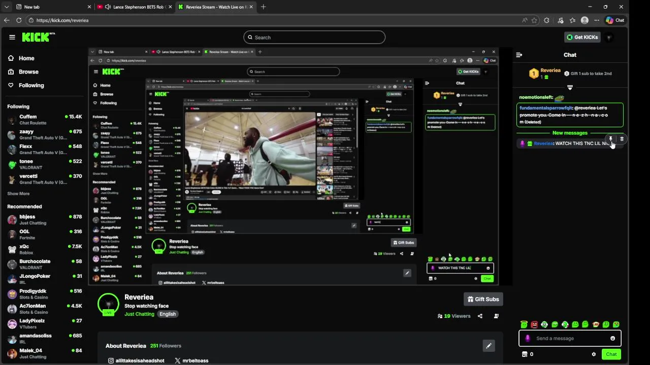Click the follow person icon next to share
The image size is (650, 365).
tap(496, 316)
